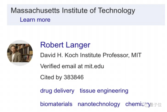167x112 pixels.
Task: Click Robert Langer's profile photo
Action: coord(20,53)
